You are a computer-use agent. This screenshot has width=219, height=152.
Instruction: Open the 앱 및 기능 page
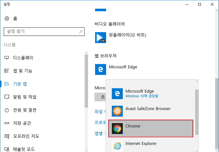tap(23, 71)
